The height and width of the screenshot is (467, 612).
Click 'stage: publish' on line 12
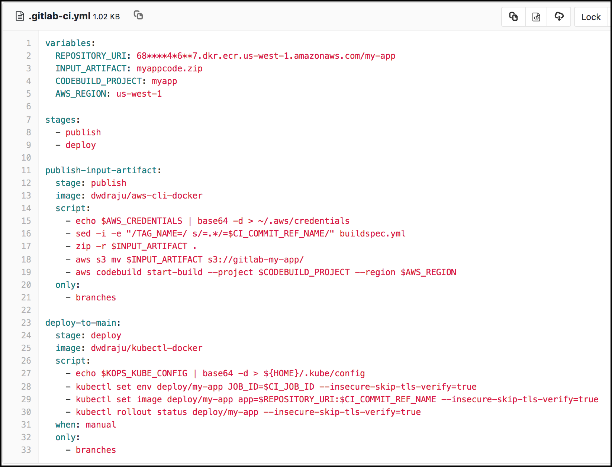pyautogui.click(x=91, y=183)
